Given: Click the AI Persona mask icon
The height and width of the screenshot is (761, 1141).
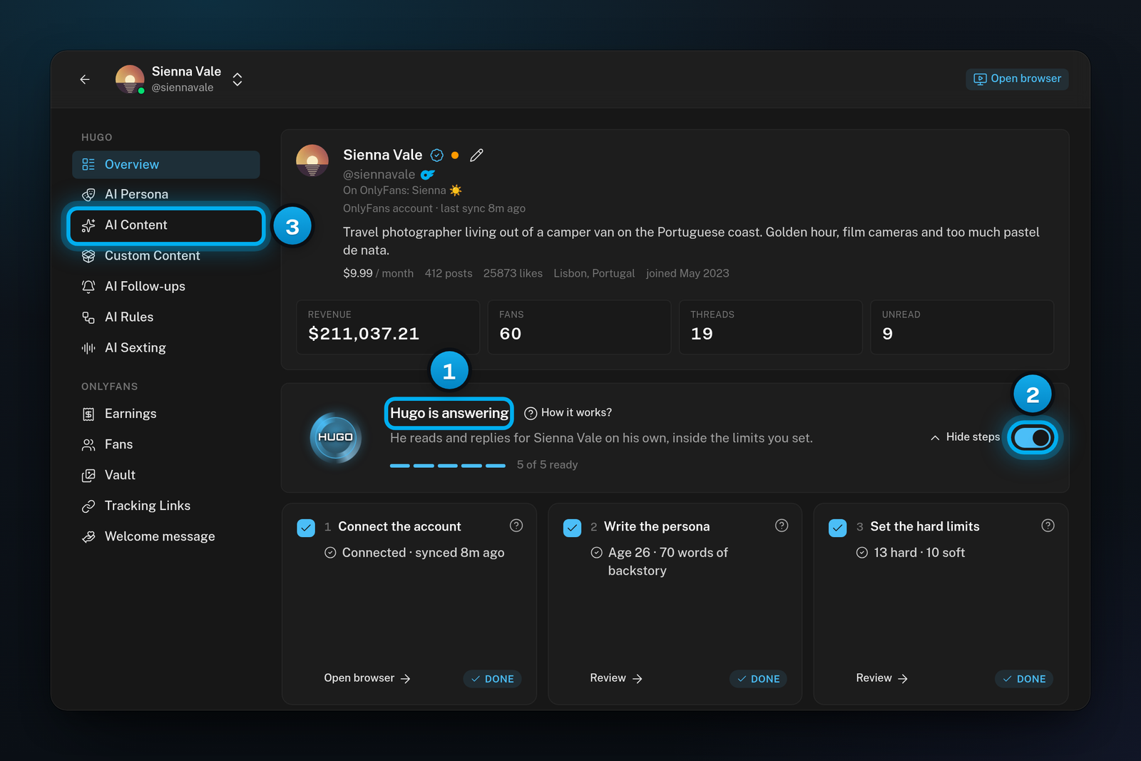Looking at the screenshot, I should [x=88, y=195].
